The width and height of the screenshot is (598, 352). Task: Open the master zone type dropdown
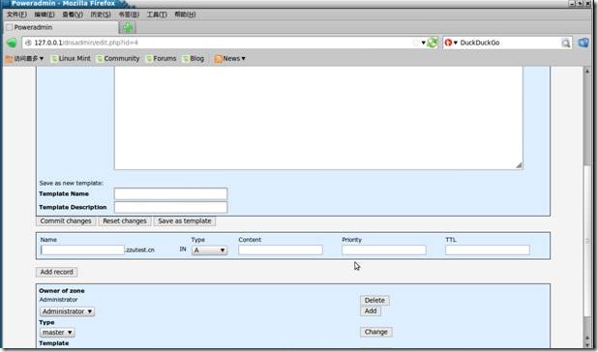coord(57,333)
